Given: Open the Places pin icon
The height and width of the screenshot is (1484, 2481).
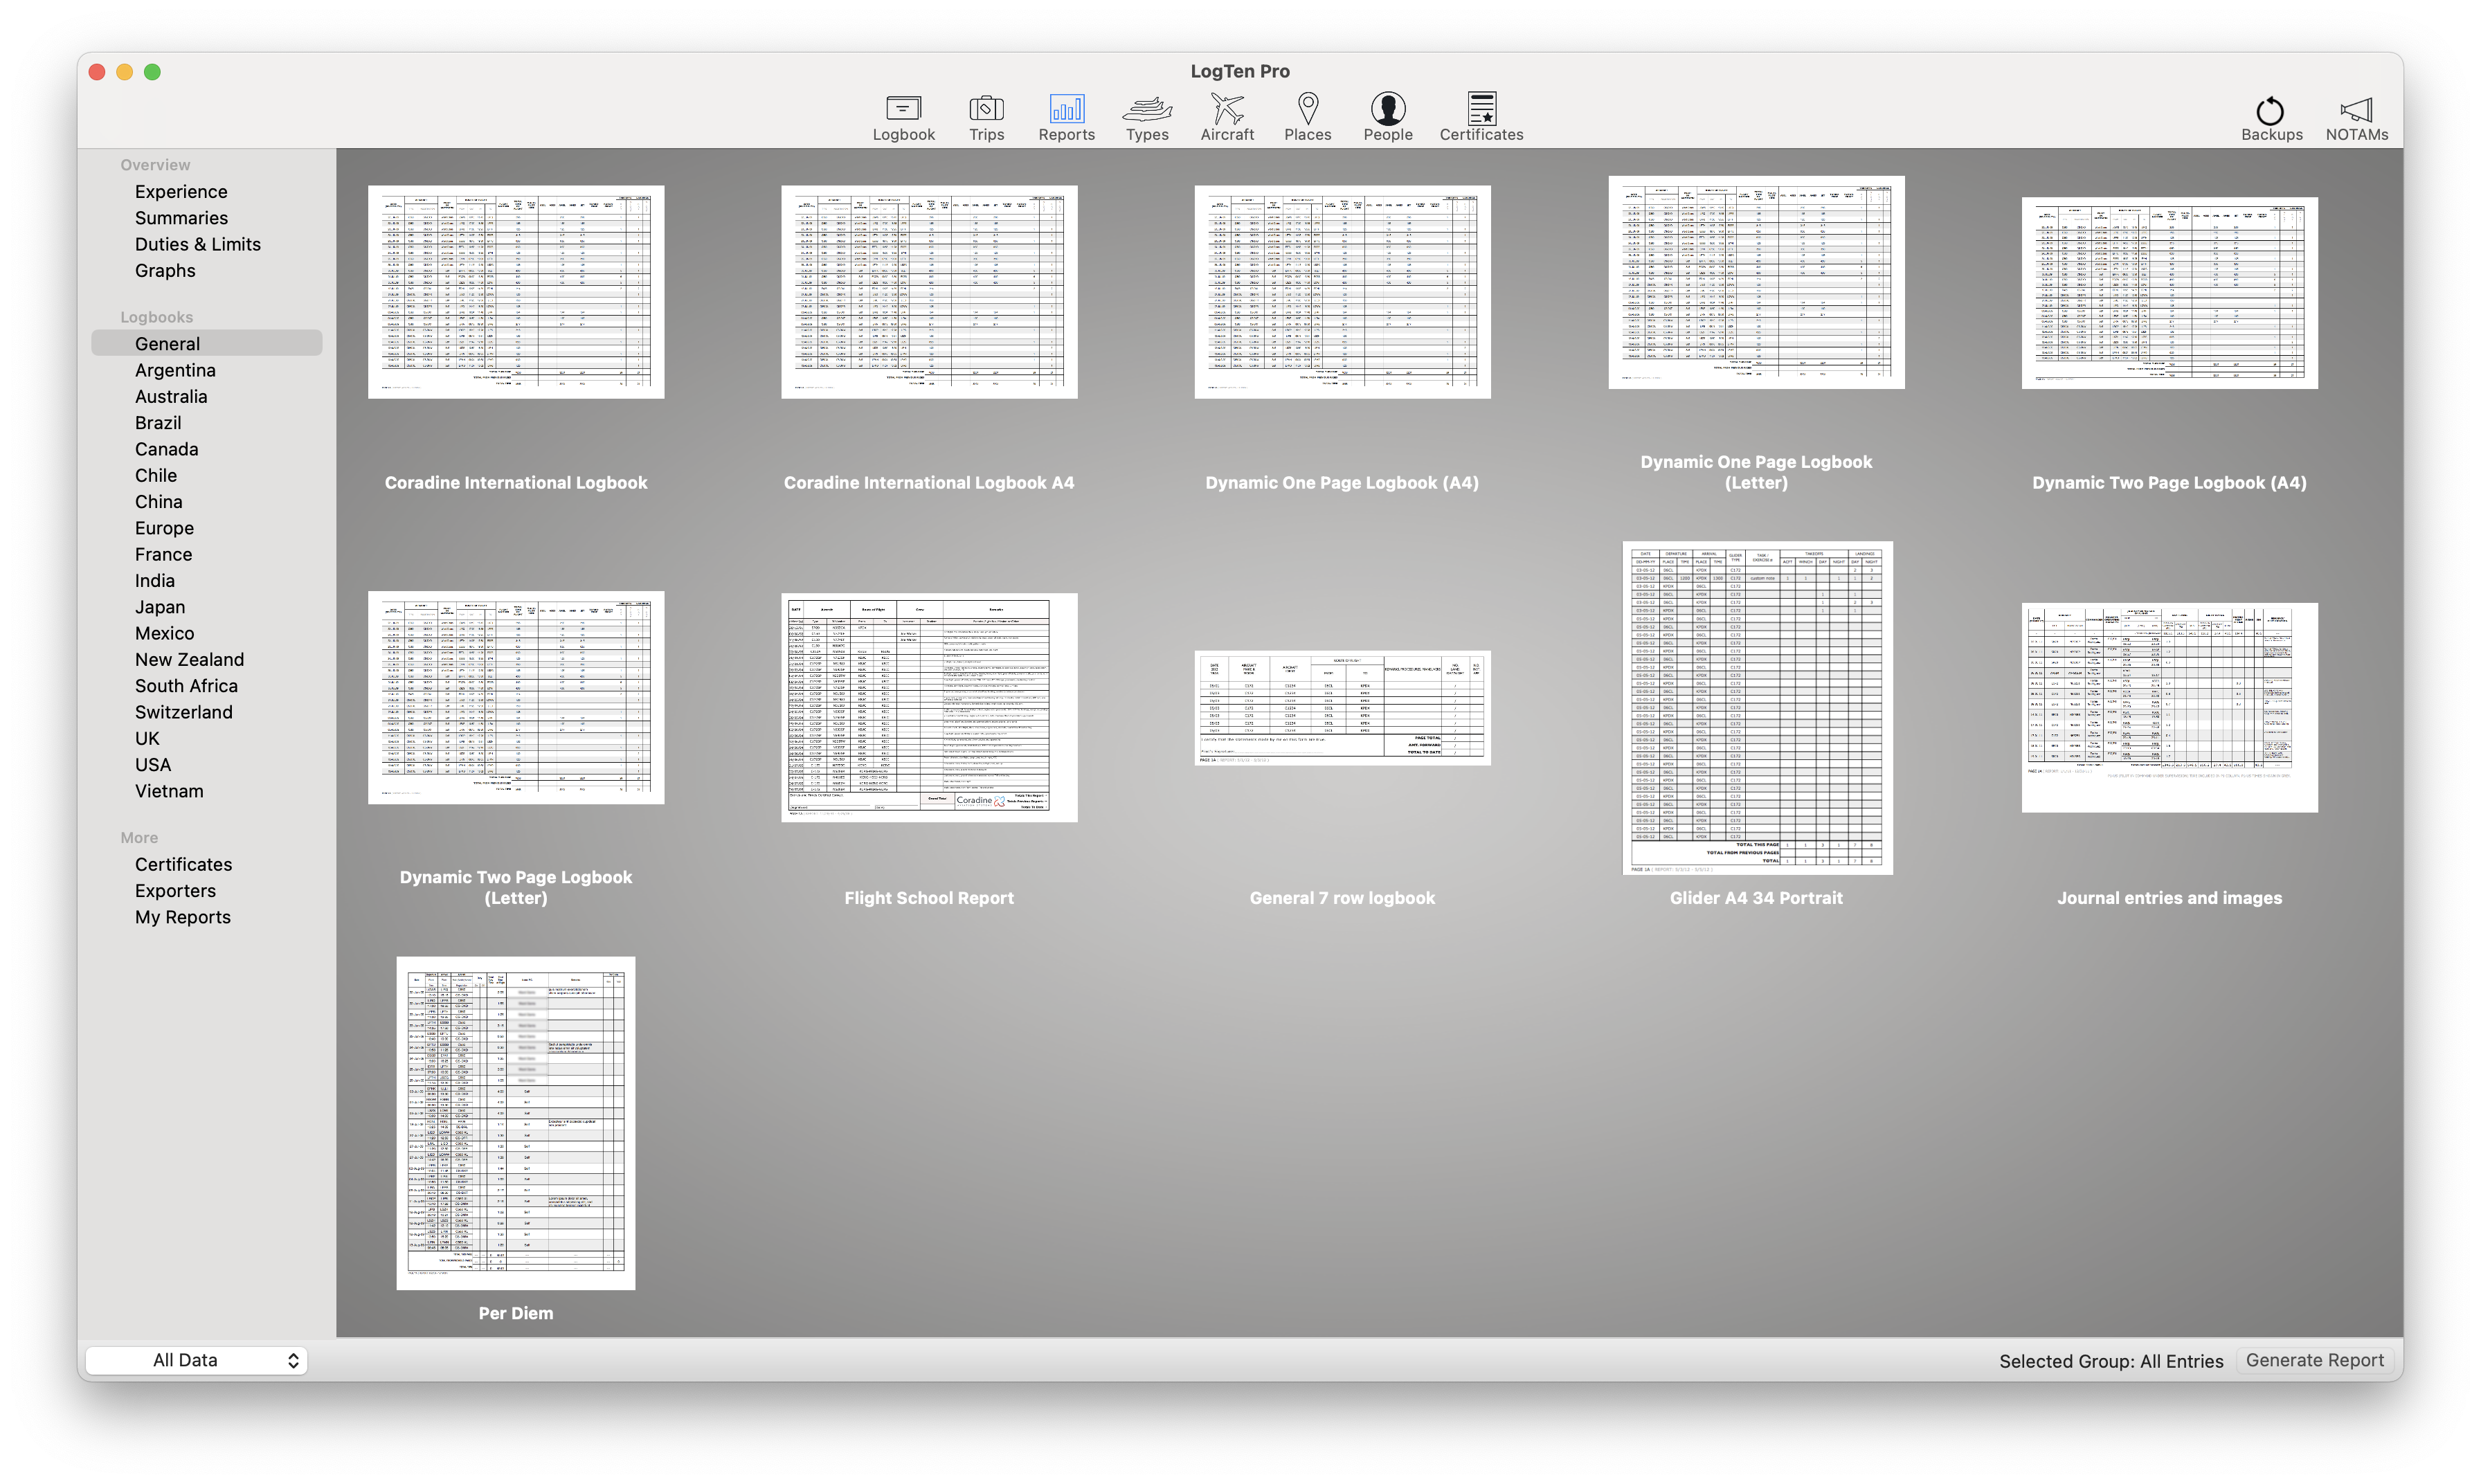Looking at the screenshot, I should point(1307,117).
